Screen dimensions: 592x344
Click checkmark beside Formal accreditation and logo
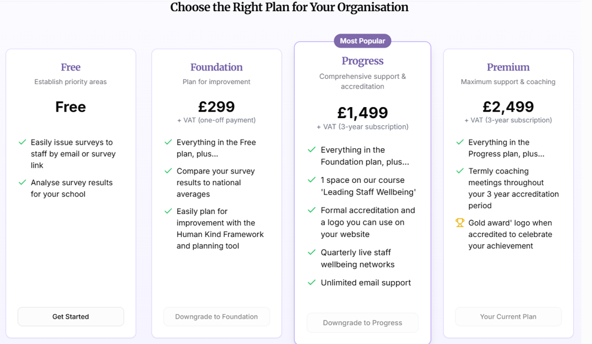pos(311,210)
